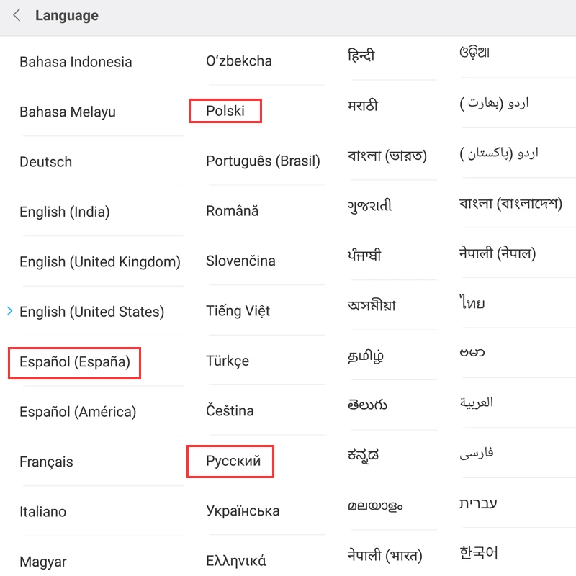Select Русский language

233,461
